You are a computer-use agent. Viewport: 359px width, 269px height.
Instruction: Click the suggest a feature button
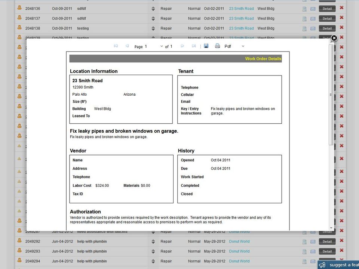tap(338, 265)
